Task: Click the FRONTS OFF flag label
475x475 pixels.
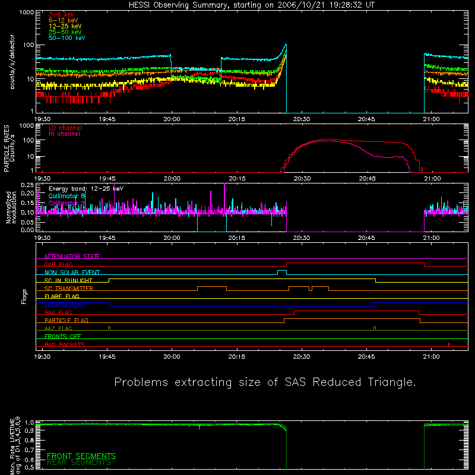Action: [63, 336]
